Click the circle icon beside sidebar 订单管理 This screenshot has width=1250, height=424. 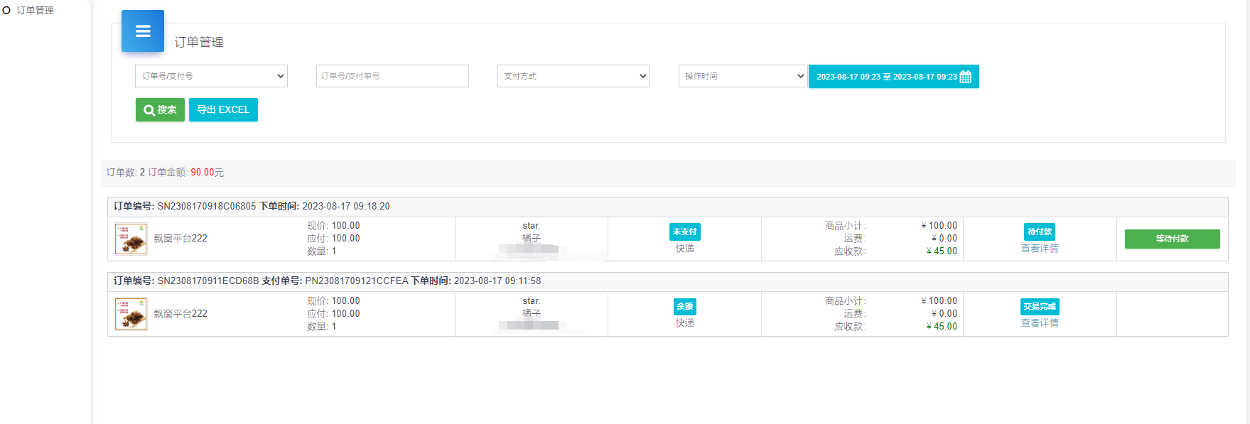click(x=6, y=11)
